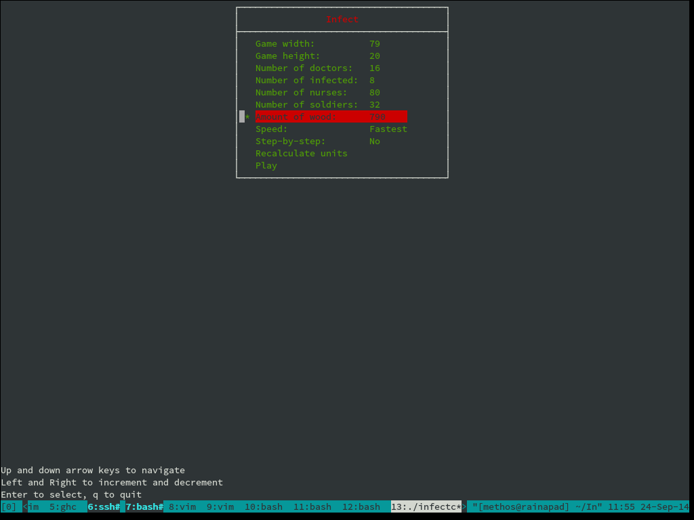Click the highlighted Amount of wood row

pos(331,116)
